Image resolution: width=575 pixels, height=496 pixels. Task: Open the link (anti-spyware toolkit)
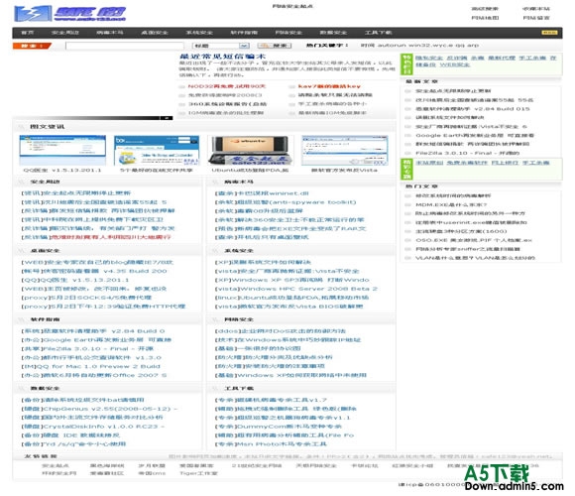(286, 202)
